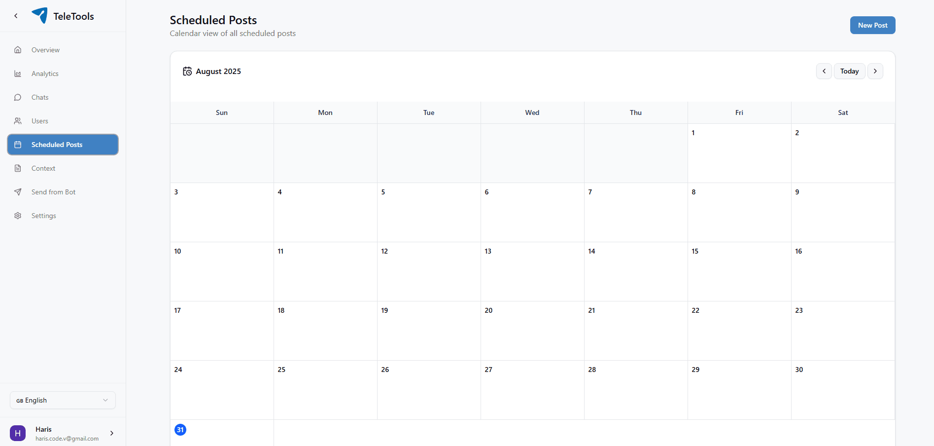This screenshot has width=934, height=446.
Task: Click the Wed column header
Action: 532,112
